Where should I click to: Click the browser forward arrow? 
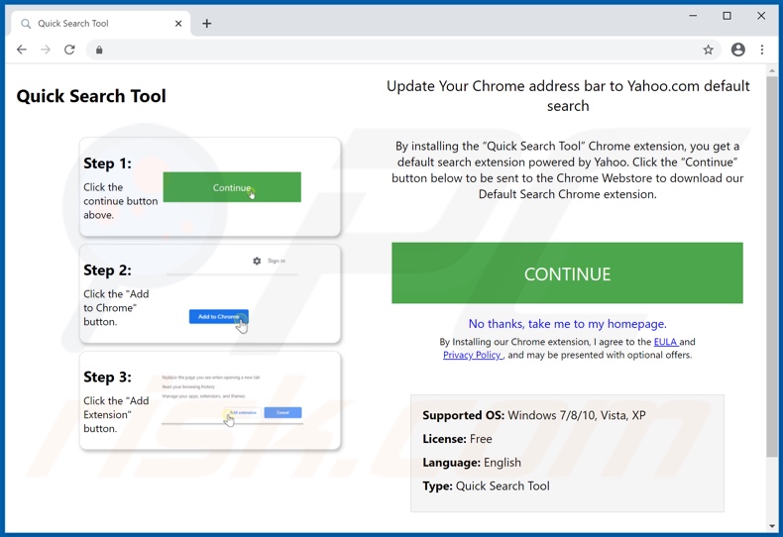(46, 50)
